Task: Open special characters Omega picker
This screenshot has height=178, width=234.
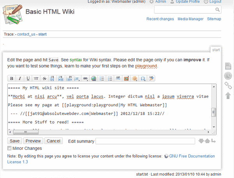Action: (142, 78)
